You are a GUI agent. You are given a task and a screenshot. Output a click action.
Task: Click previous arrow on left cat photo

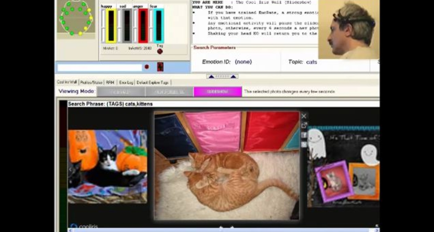pos(71,169)
